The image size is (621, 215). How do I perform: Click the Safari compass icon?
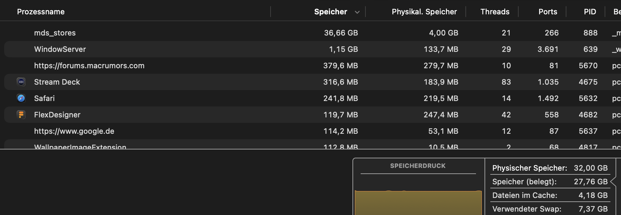(21, 98)
